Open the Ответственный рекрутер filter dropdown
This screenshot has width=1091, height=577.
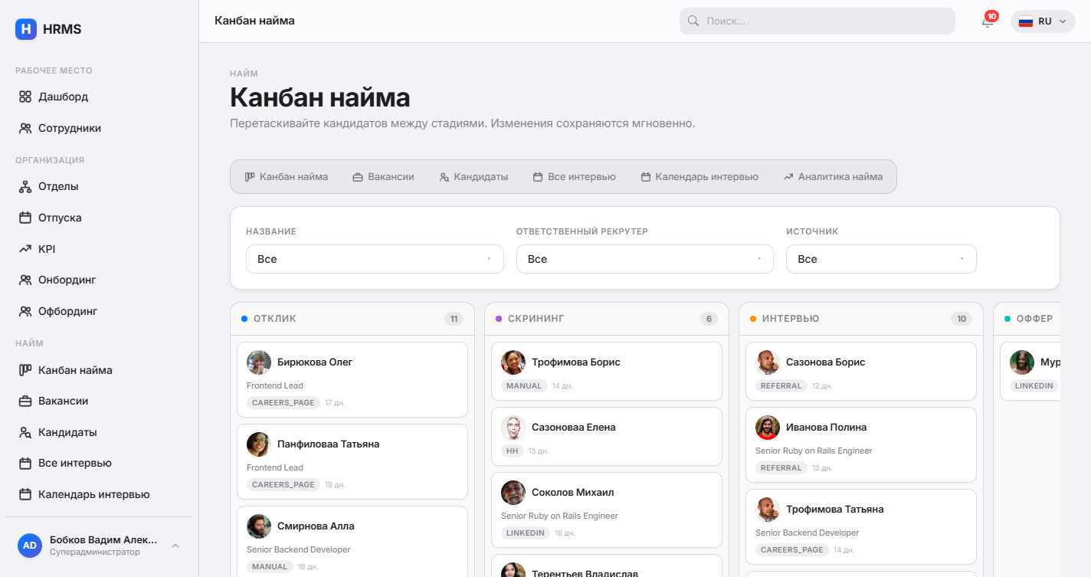645,259
